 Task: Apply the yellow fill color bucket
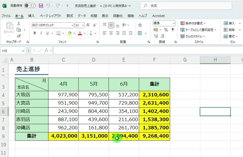pos(70,33)
